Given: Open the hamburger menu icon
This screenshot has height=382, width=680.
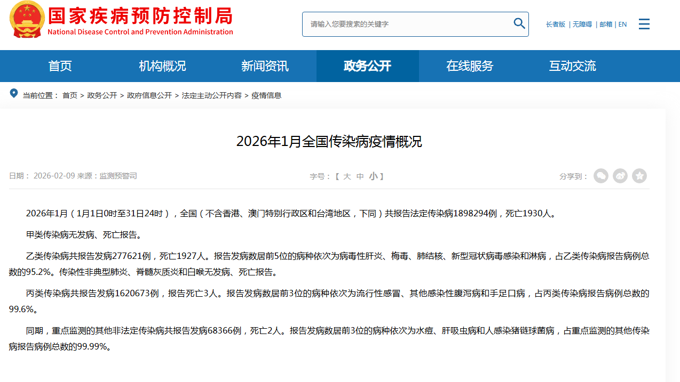Looking at the screenshot, I should (644, 24).
